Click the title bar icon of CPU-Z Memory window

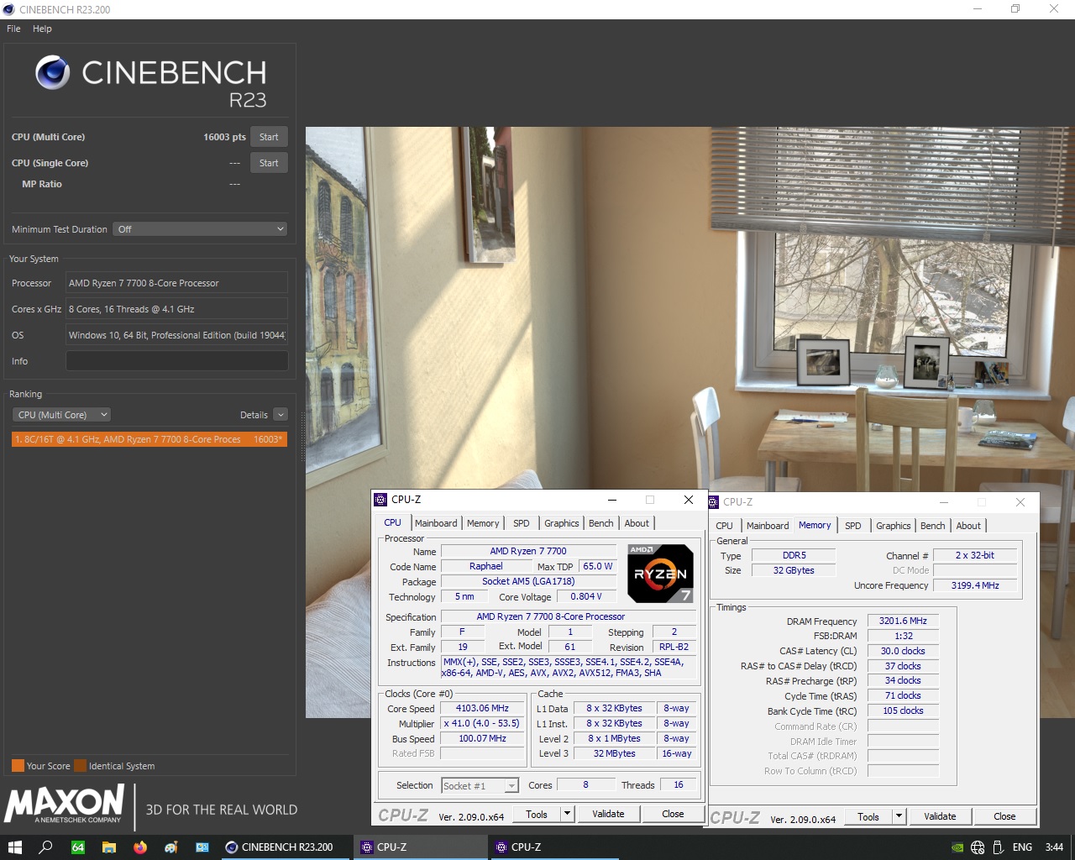click(x=714, y=502)
